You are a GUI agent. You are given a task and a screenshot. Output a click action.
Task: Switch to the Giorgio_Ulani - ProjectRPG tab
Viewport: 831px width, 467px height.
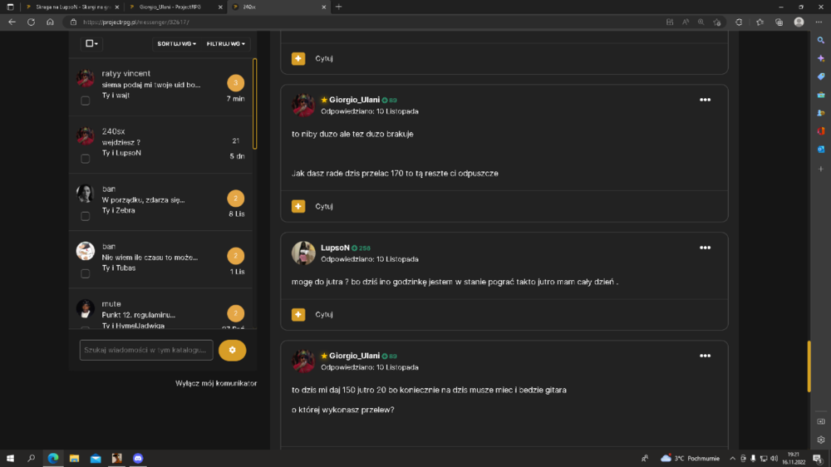pyautogui.click(x=176, y=7)
